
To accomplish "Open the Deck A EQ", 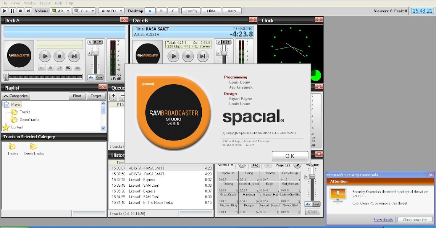I will 68,68.
